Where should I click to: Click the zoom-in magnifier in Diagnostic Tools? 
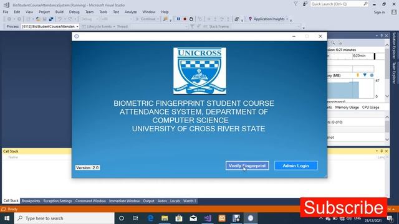tap(333, 43)
